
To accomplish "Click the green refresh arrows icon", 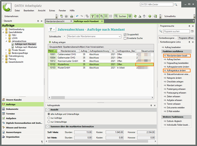I will pyautogui.click(x=135, y=16).
